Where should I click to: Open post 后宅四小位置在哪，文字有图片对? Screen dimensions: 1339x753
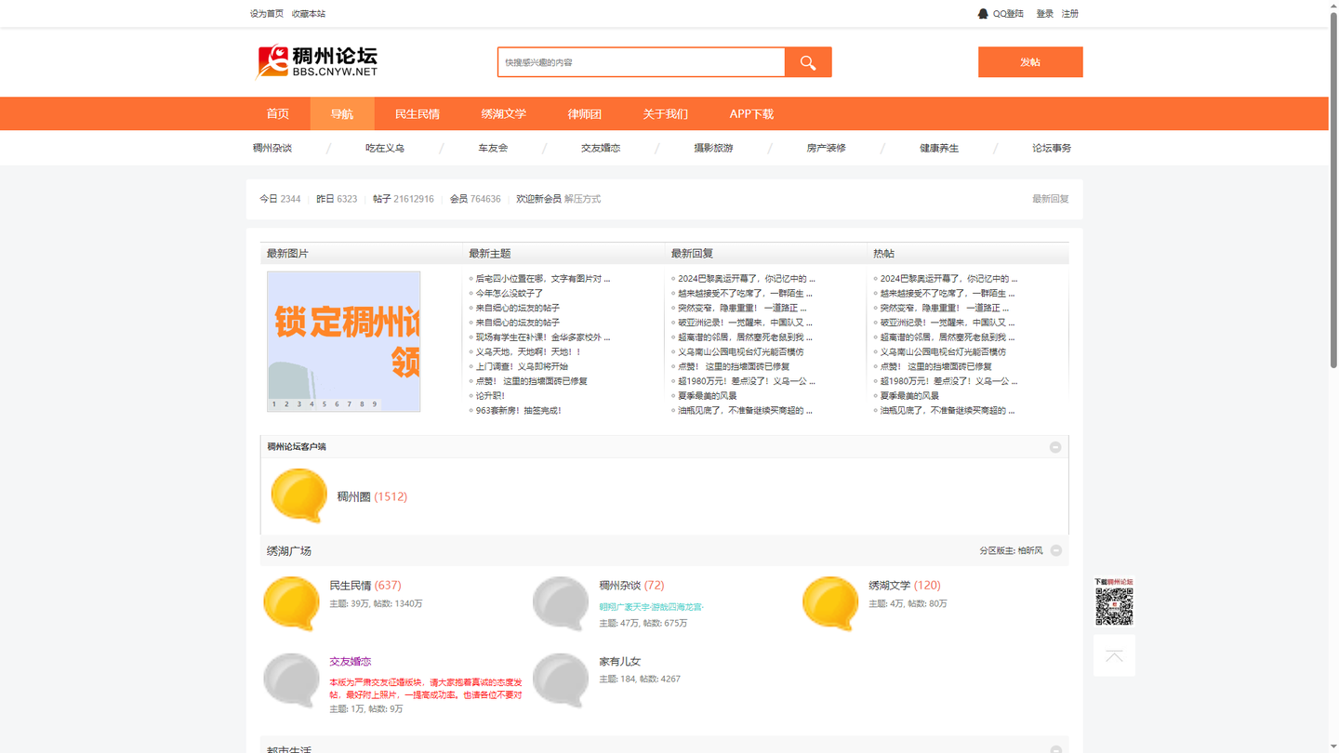[x=543, y=278]
